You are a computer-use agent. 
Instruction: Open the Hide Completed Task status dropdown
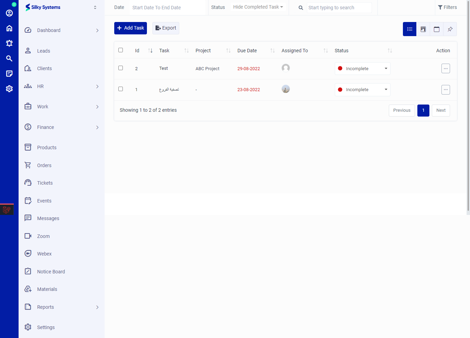point(258,7)
